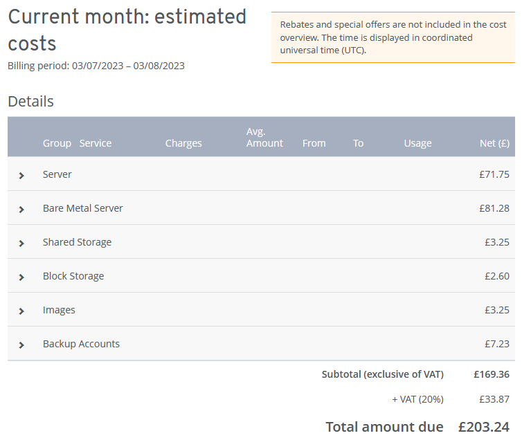Click the Bare Metal Server net amount £81.28
The image size is (522, 440).
[x=494, y=208]
